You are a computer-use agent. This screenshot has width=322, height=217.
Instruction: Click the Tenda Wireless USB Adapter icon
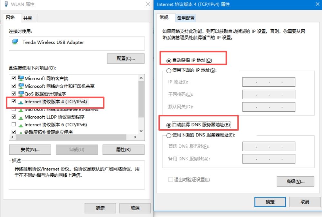tap(15, 42)
